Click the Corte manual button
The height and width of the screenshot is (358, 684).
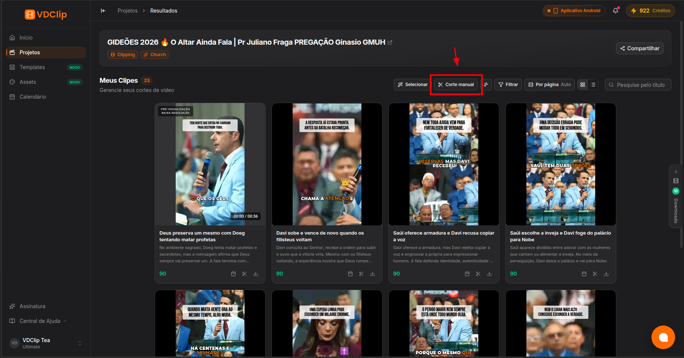click(x=456, y=85)
